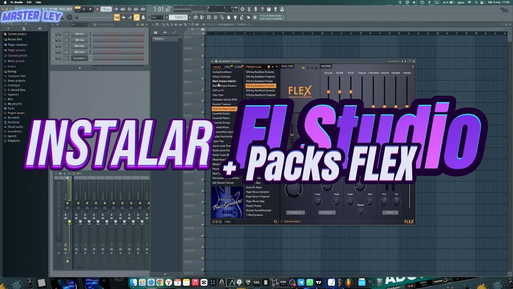The height and width of the screenshot is (289, 513).
Task: Open Google Chrome in the Dock
Action: coord(160,283)
